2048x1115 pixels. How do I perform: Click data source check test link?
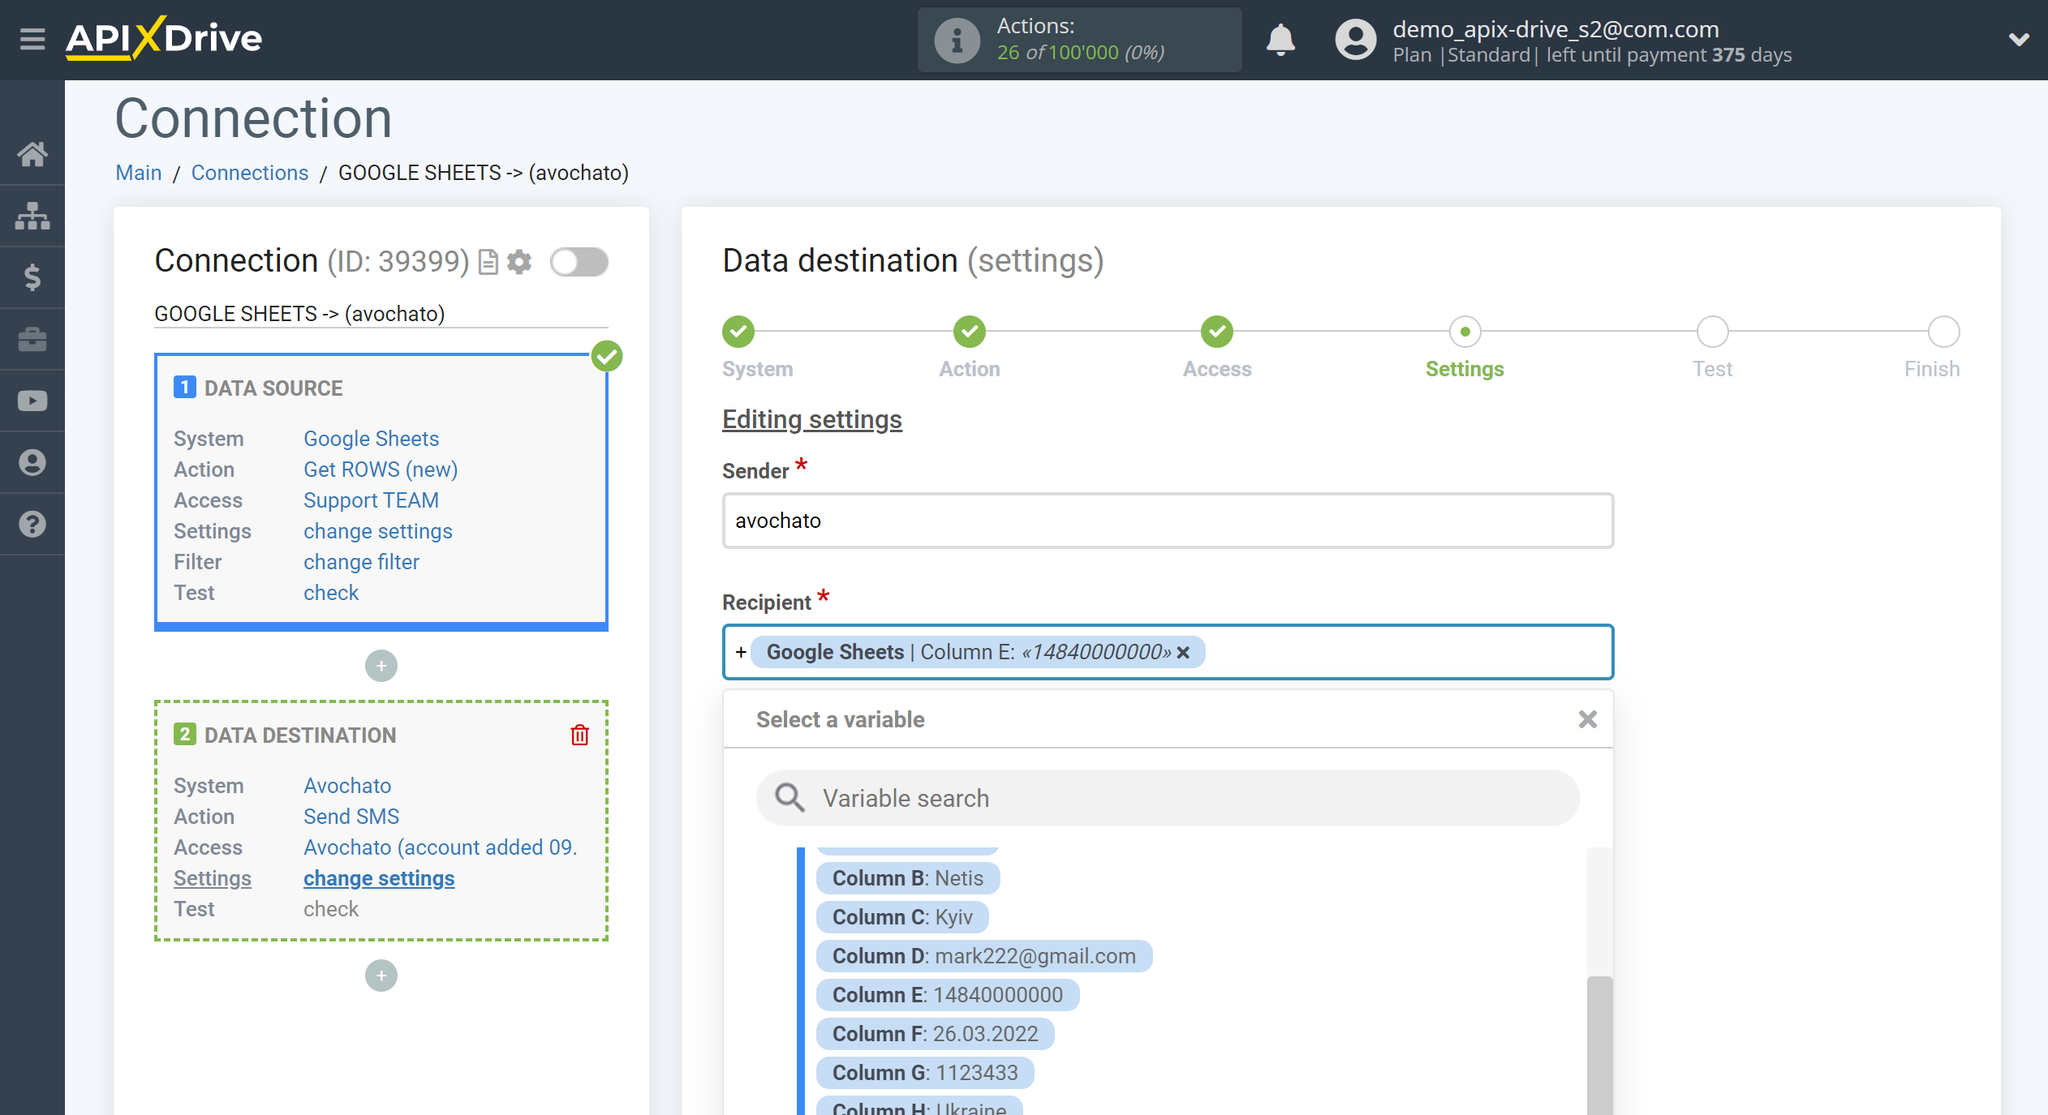[331, 593]
